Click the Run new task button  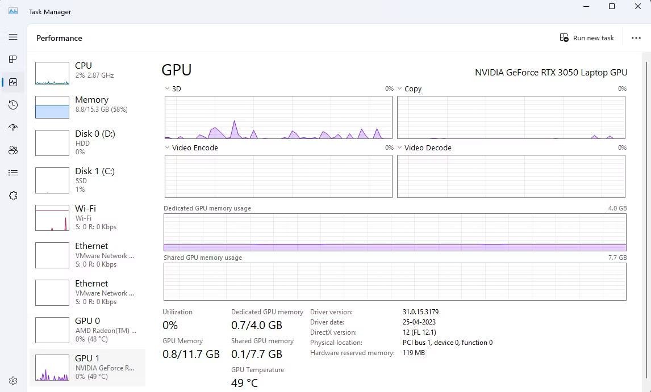click(587, 37)
